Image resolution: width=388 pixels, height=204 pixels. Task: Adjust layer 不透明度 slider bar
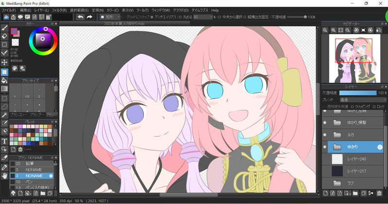coord(358,93)
